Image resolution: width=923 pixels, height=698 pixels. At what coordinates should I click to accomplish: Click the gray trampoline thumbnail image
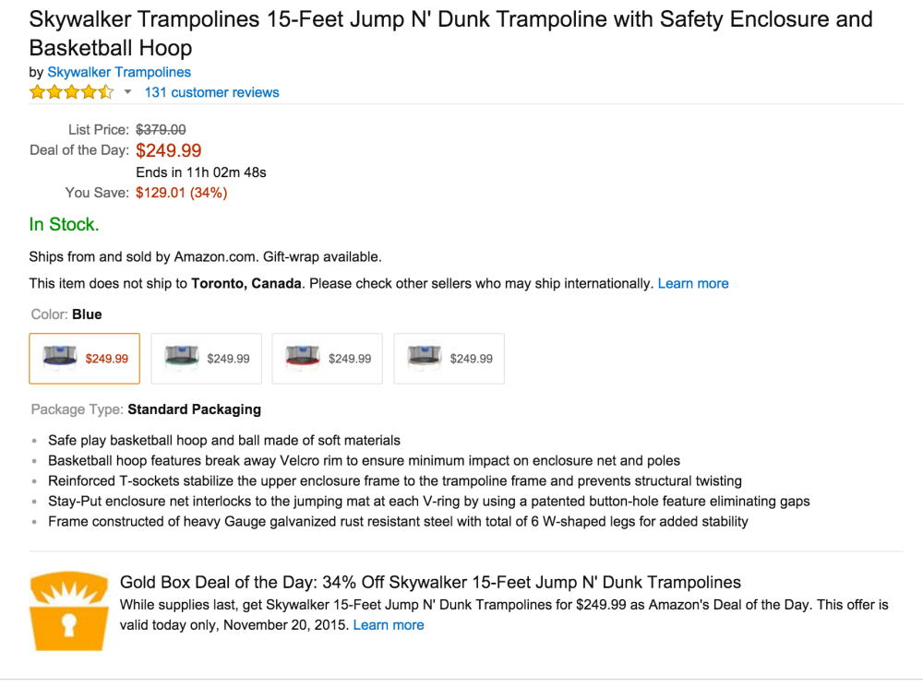(425, 358)
